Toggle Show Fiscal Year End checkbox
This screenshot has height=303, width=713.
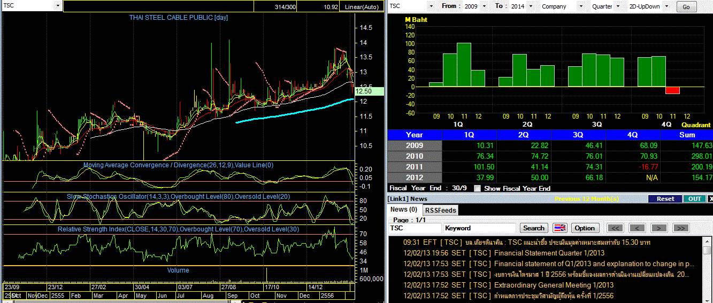click(x=478, y=189)
